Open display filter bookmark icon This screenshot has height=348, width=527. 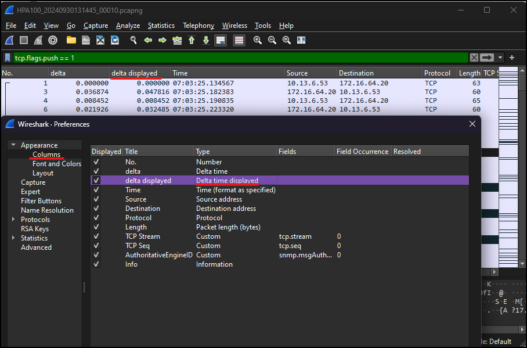coord(8,58)
